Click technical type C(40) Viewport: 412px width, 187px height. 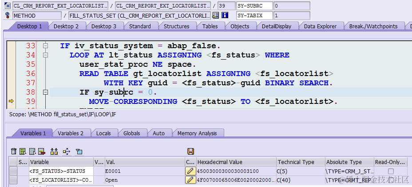click(285, 180)
